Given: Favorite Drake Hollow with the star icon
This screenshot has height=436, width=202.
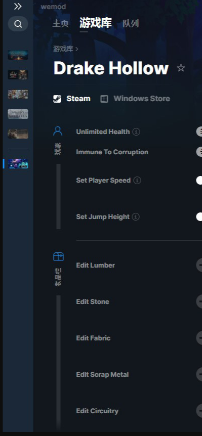Looking at the screenshot, I should (181, 68).
